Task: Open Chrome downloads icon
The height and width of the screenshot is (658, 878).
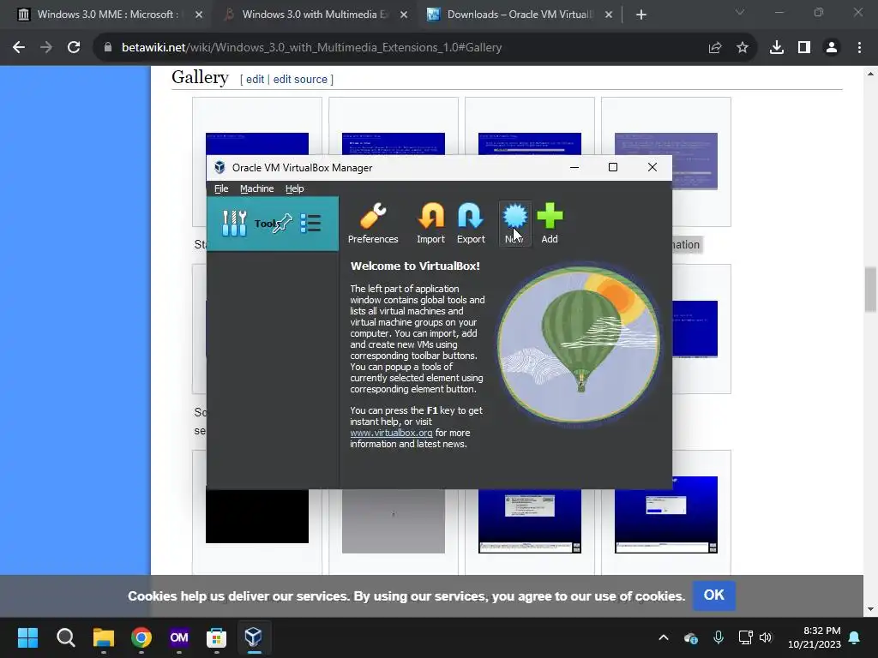Action: point(777,48)
